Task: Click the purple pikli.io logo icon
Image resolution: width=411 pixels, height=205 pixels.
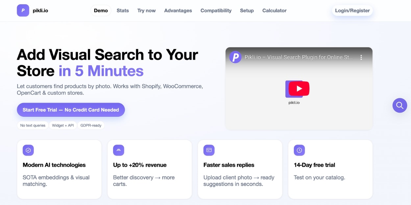Action: (x=23, y=10)
